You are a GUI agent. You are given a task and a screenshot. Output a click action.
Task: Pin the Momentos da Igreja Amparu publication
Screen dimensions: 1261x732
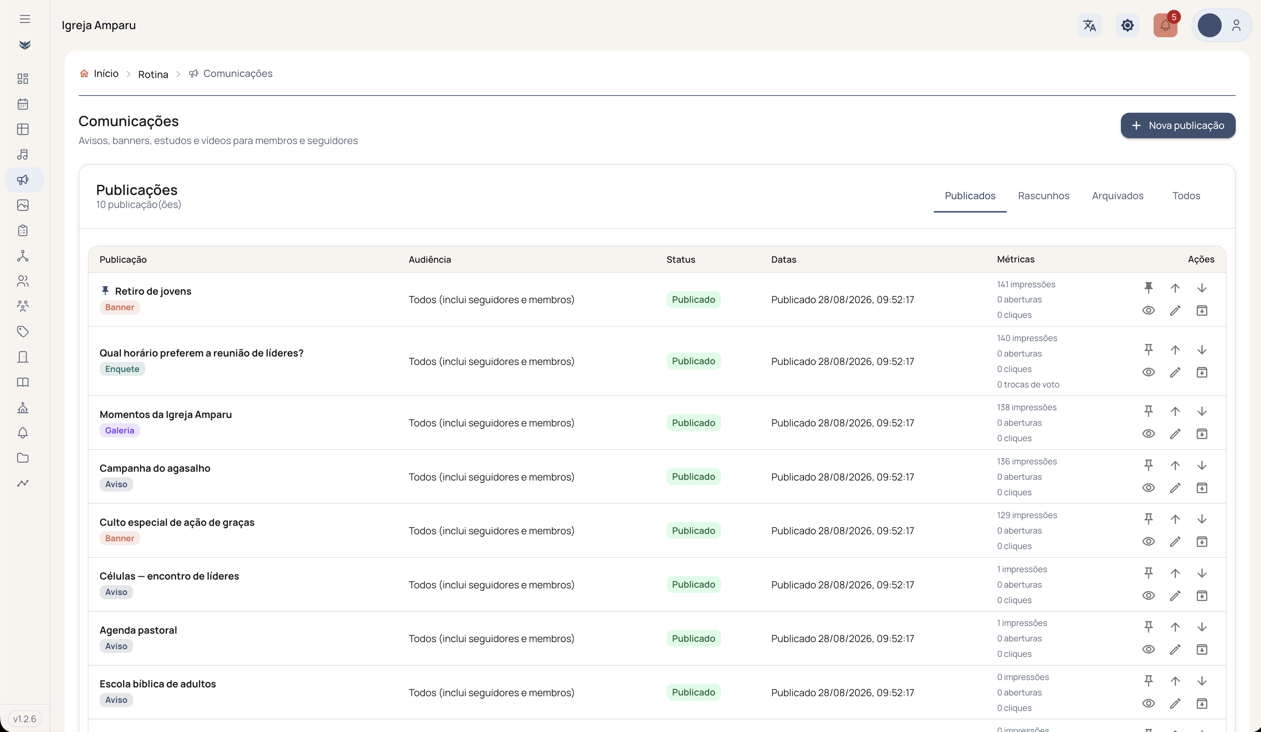point(1148,411)
